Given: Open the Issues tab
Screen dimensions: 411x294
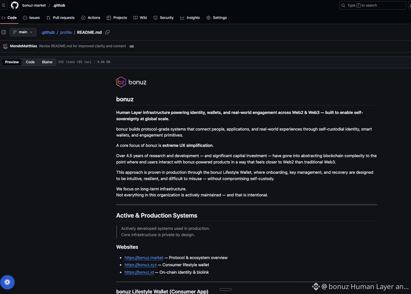Looking at the screenshot, I should coord(31,18).
